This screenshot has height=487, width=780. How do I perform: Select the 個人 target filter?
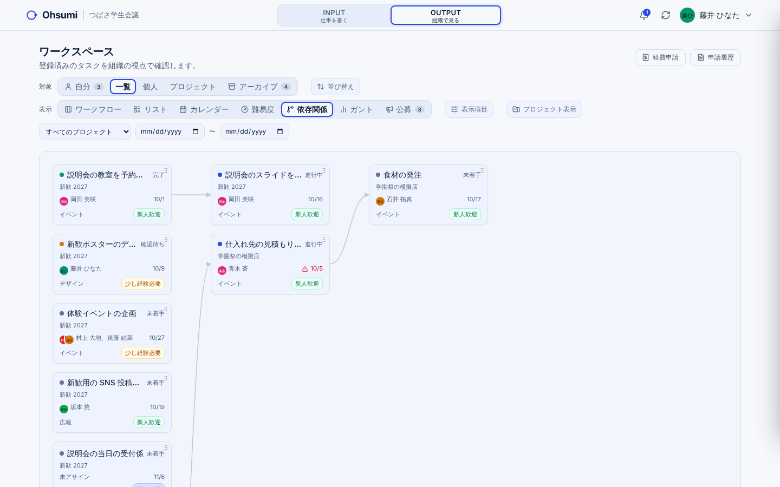tap(150, 87)
